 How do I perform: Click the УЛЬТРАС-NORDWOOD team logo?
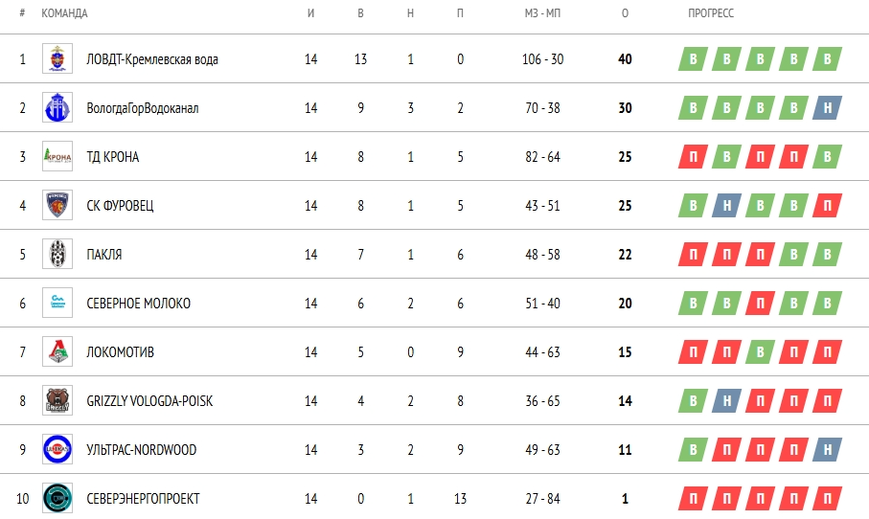pos(57,450)
